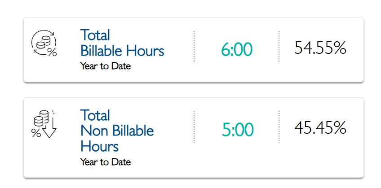Click the dotted divider left of 45.45%

click(279, 127)
